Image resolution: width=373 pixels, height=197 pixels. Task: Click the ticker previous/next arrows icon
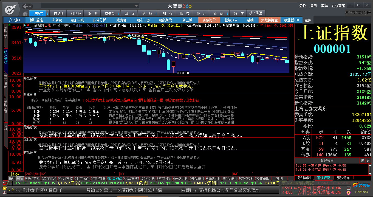(x=11, y=190)
